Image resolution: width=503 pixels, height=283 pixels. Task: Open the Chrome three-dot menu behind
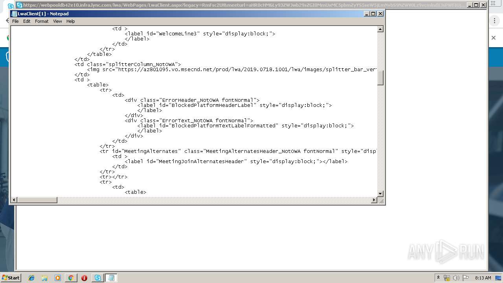pos(495,21)
